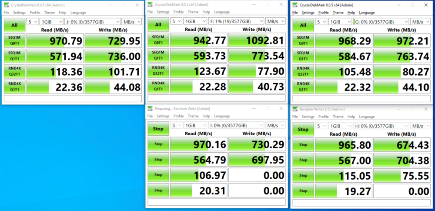Viewport: 435px width, 211px height.
Task: Click the All button in the G: drive window
Action: tap(303, 25)
